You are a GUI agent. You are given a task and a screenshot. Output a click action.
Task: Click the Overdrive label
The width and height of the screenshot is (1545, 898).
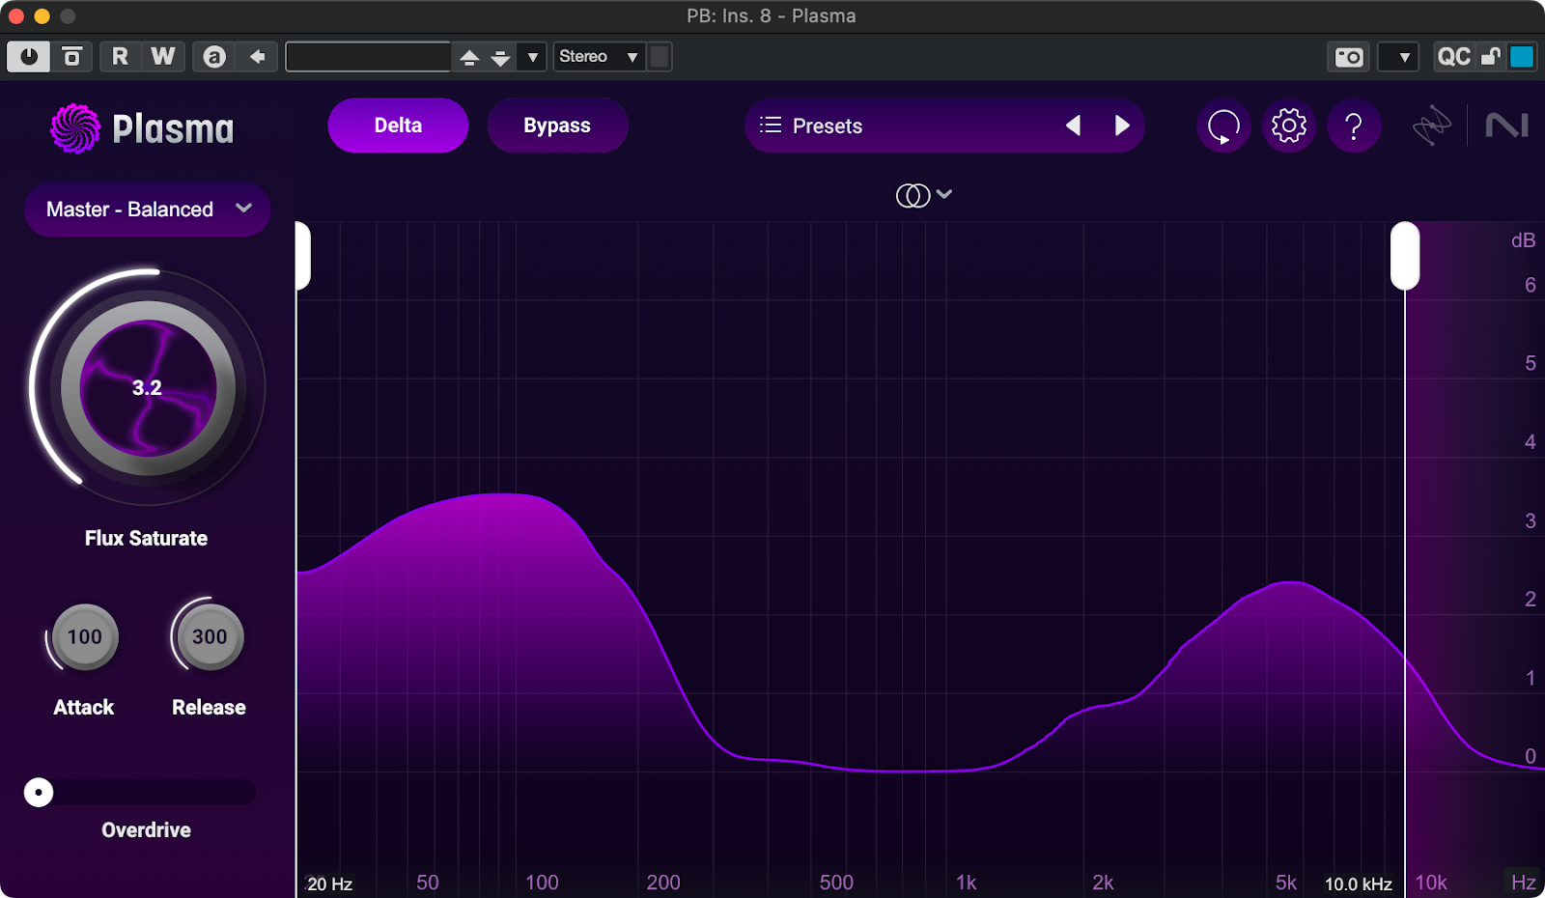147,830
